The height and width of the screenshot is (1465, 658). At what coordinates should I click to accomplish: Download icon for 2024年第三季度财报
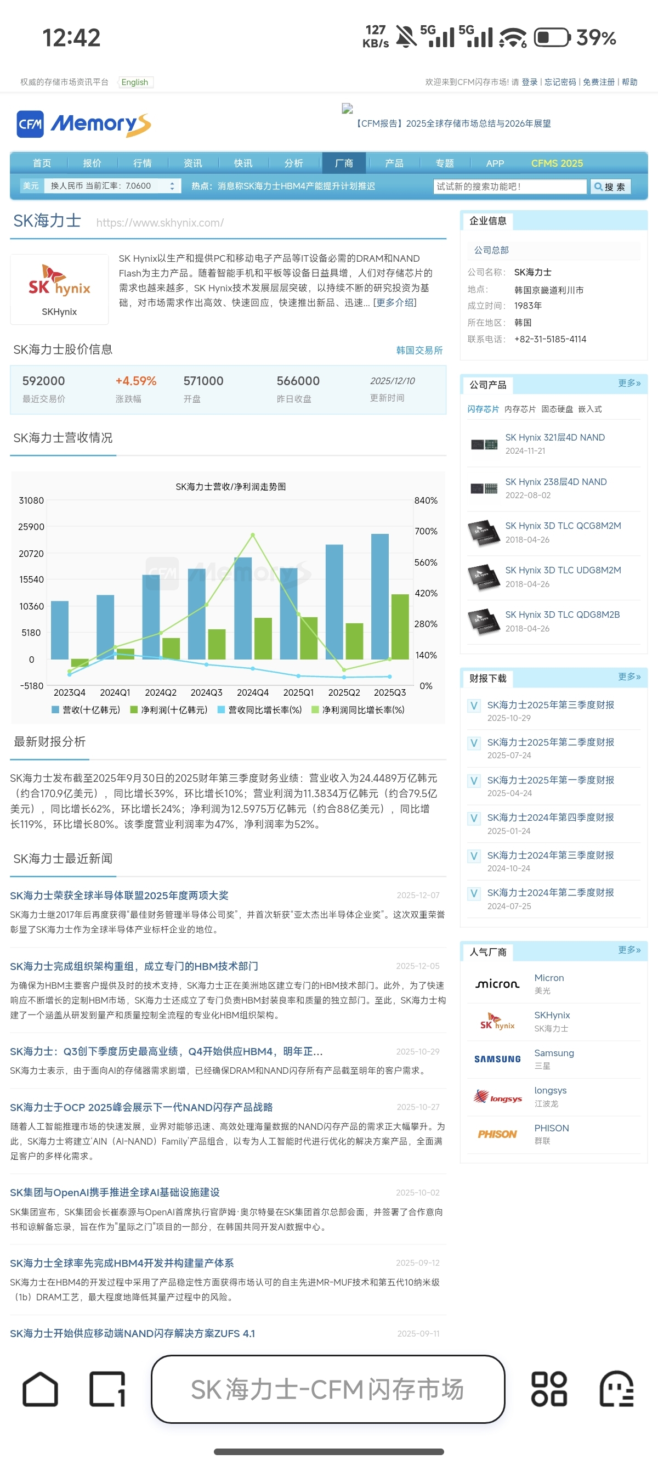[x=473, y=856]
